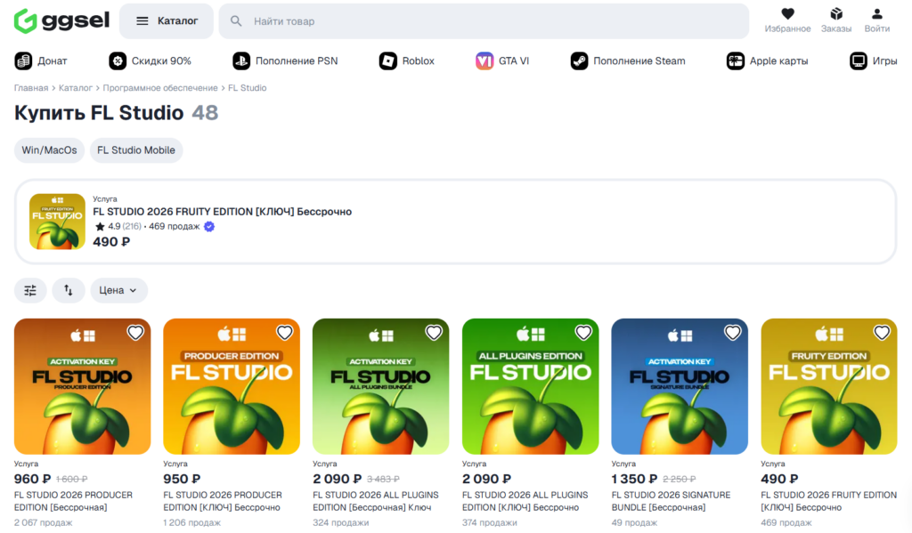
Task: Open the Заказы box icon
Action: [836, 13]
